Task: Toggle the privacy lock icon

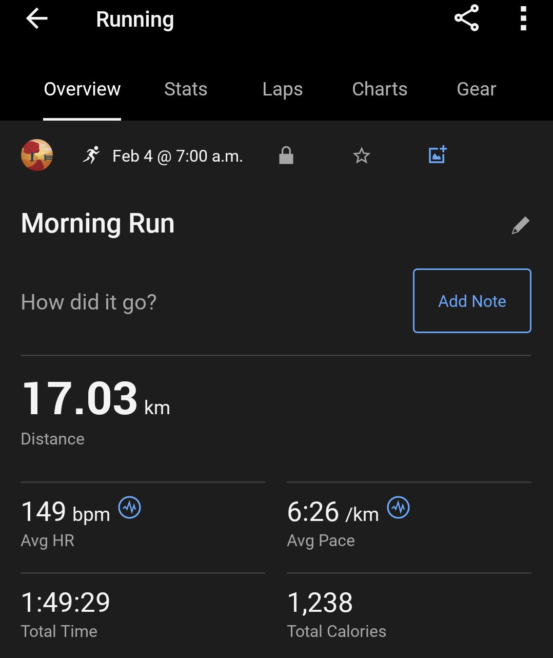Action: (x=286, y=155)
